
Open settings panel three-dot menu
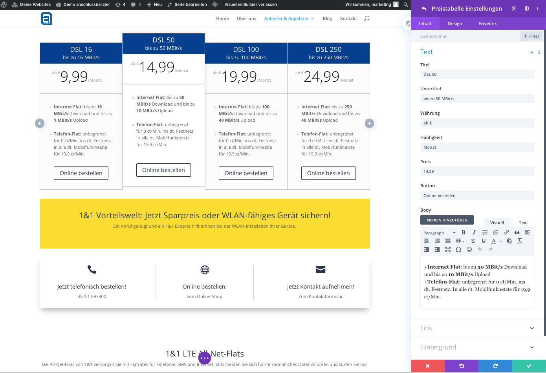pos(537,9)
